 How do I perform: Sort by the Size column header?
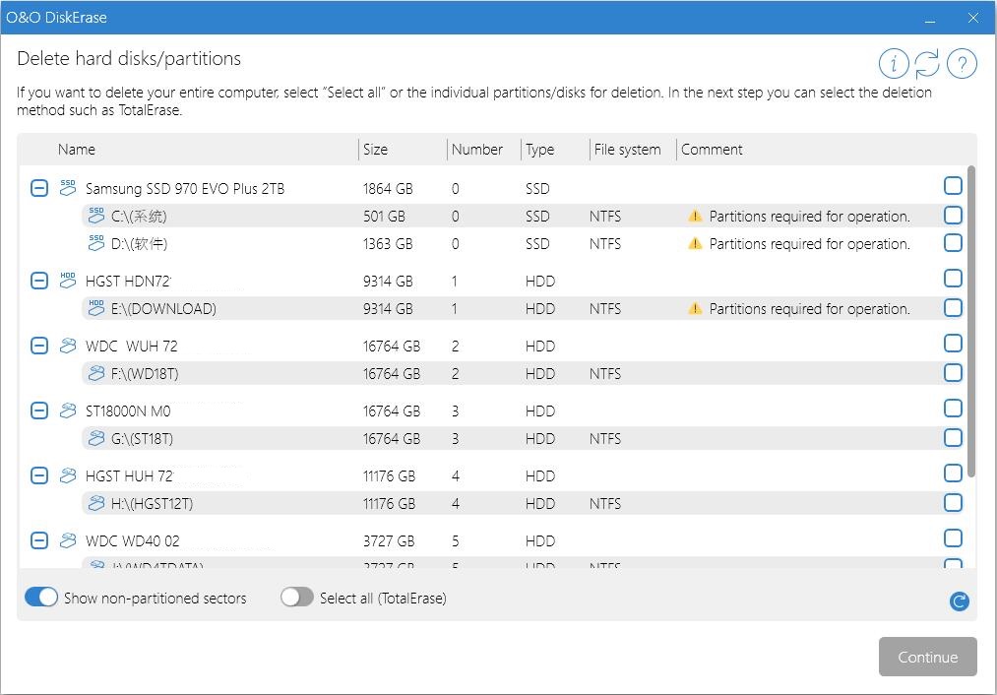coord(375,149)
